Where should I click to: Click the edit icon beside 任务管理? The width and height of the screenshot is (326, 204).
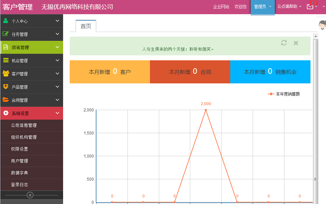(x=6, y=34)
